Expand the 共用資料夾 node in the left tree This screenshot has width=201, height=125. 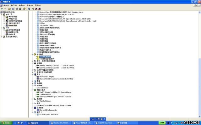[4, 19]
